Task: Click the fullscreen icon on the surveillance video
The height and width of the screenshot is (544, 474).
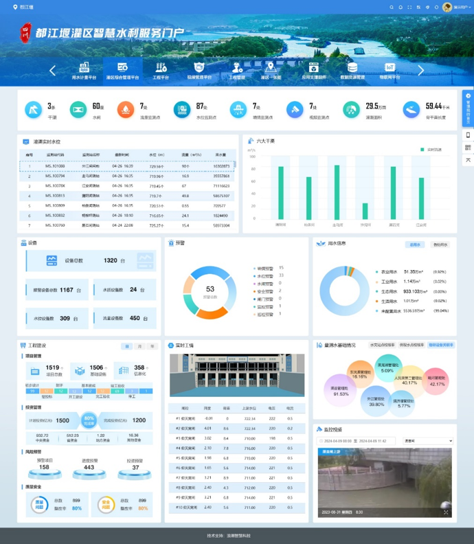Action: [446, 512]
